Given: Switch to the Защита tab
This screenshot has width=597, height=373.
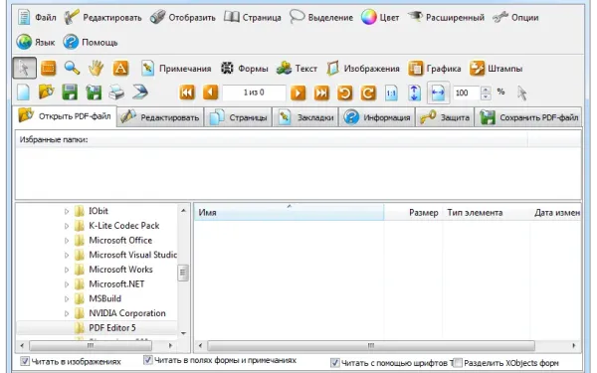Looking at the screenshot, I should pos(445,117).
